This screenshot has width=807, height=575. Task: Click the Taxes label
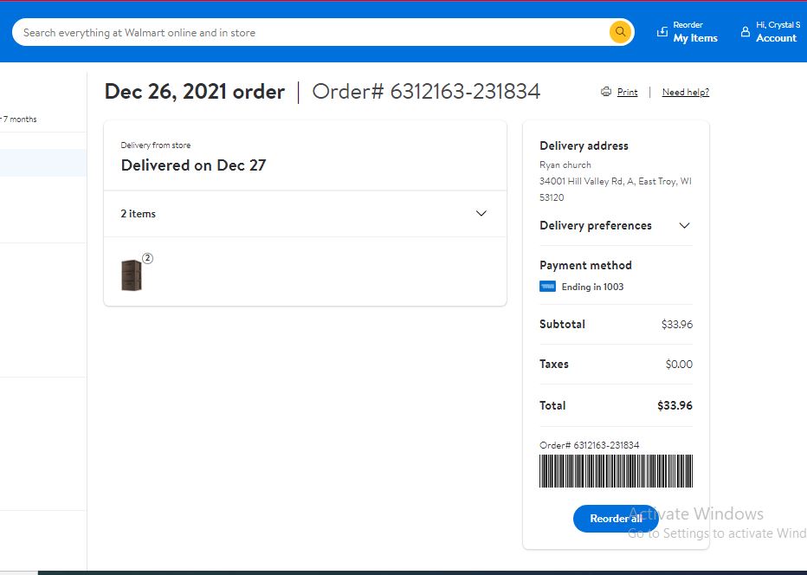point(554,365)
